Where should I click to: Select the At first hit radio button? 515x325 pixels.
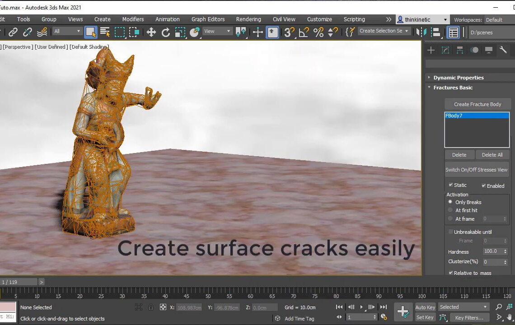pyautogui.click(x=450, y=210)
